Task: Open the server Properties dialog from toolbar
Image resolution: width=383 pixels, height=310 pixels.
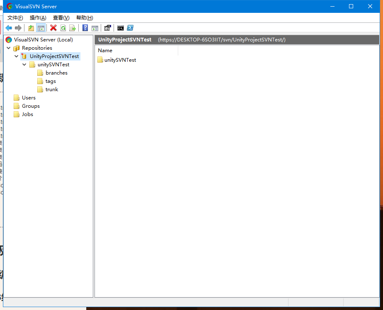Action: 107,28
